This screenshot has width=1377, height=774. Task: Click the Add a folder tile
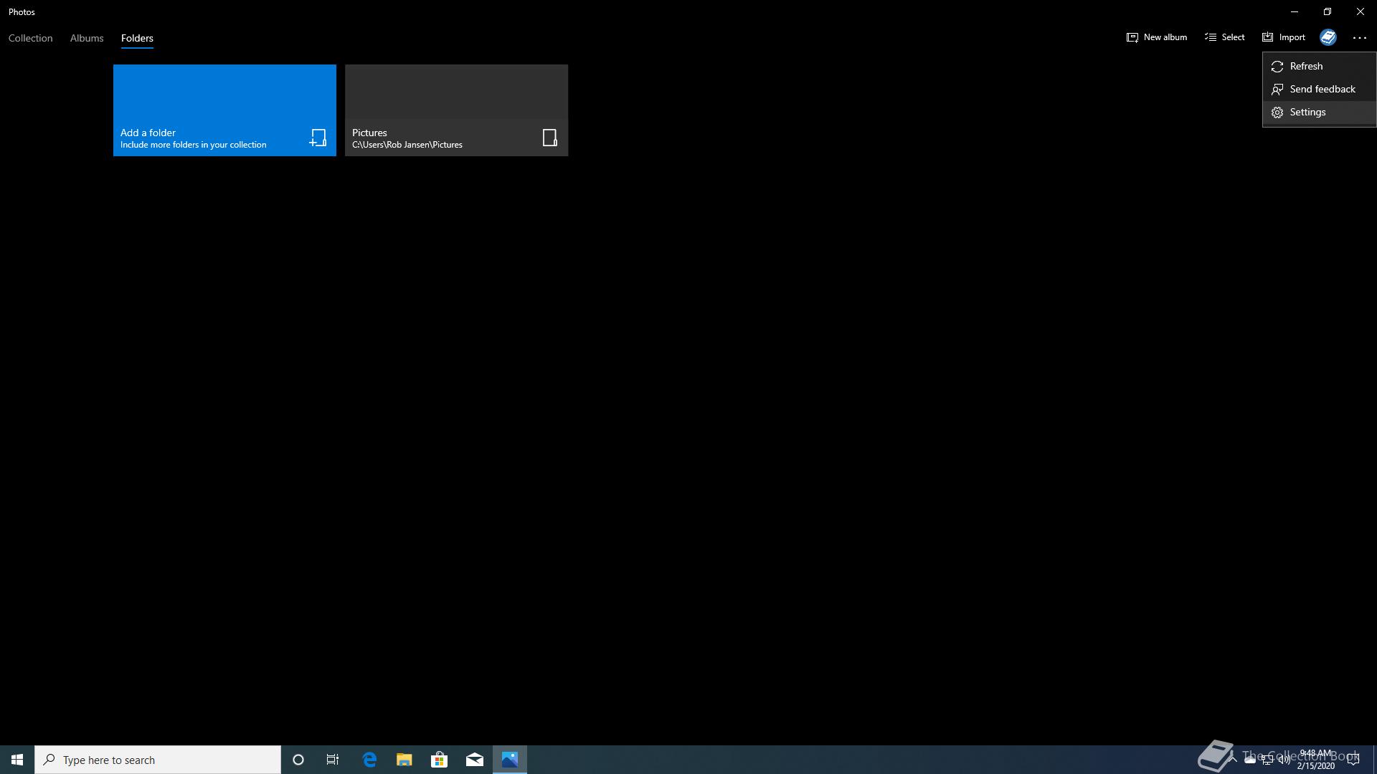[224, 110]
